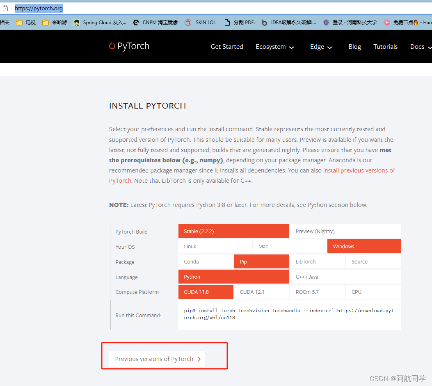Click the NOTE about Python 3.8 requirement
432x386 pixels.
coord(238,205)
